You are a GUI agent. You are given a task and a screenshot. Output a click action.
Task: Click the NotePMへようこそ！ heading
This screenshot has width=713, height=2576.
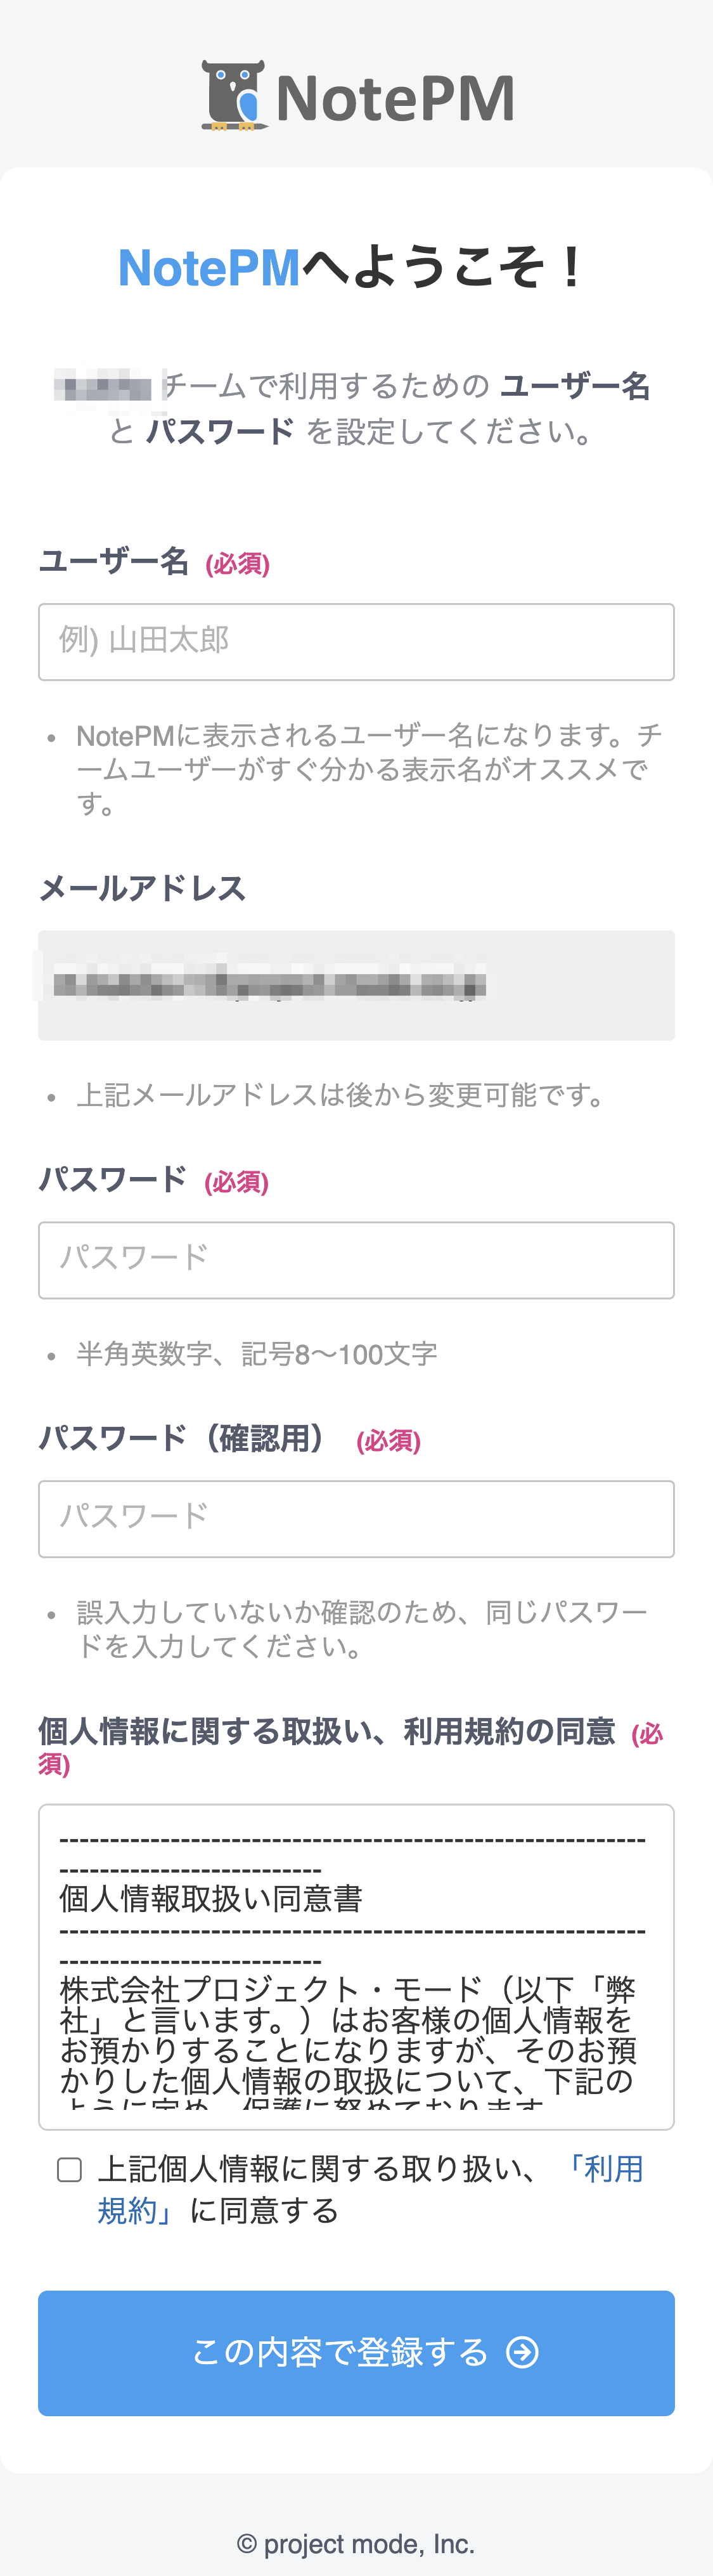click(356, 266)
